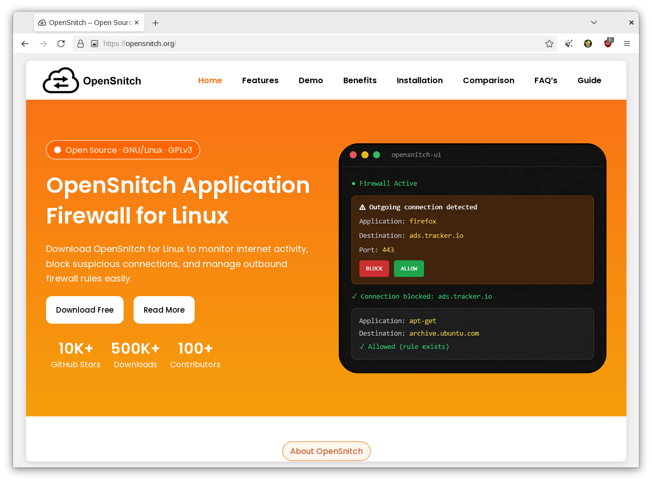Image resolution: width=652 pixels, height=482 pixels.
Task: Click the OpenSnitch cloud logo
Action: [61, 80]
